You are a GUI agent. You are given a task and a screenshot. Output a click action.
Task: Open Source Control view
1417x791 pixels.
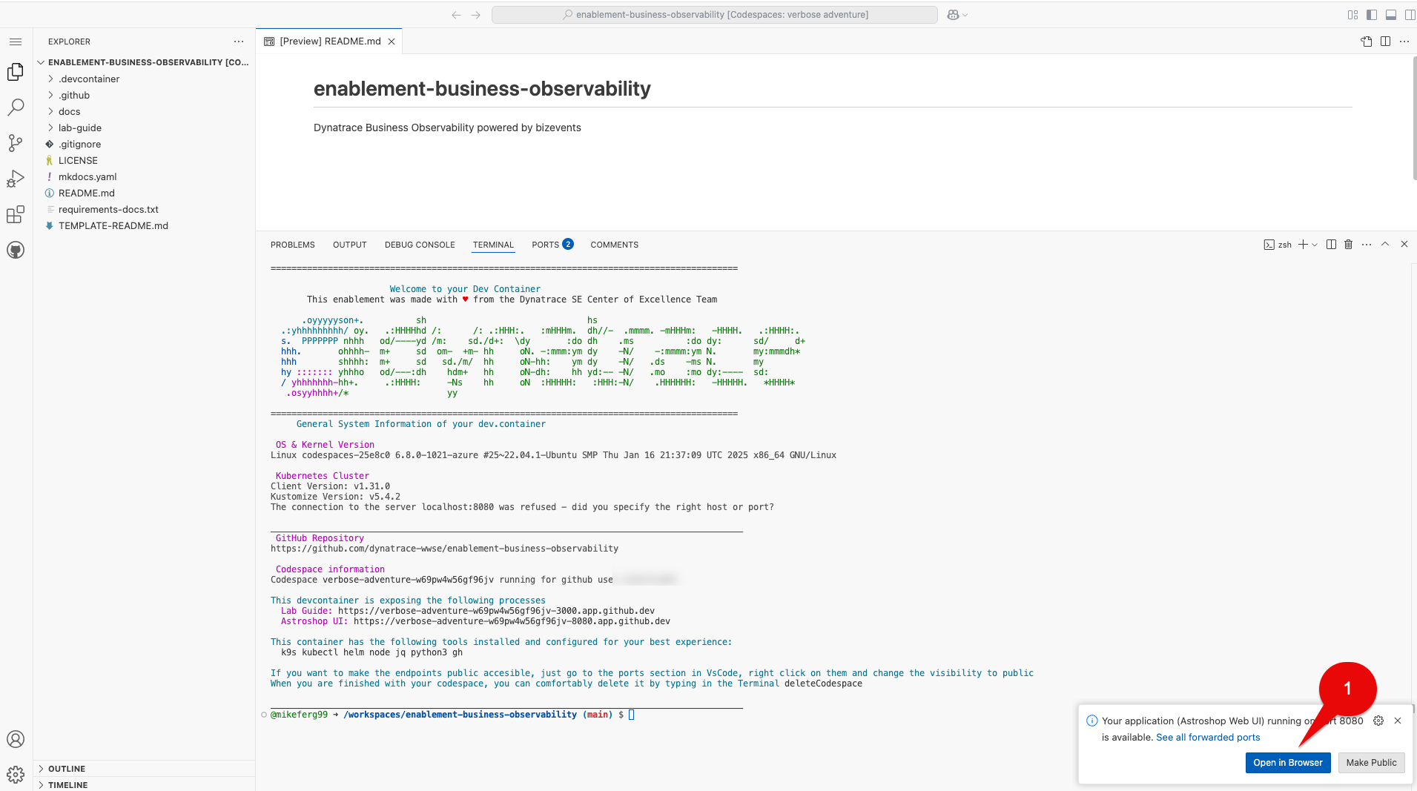point(16,143)
